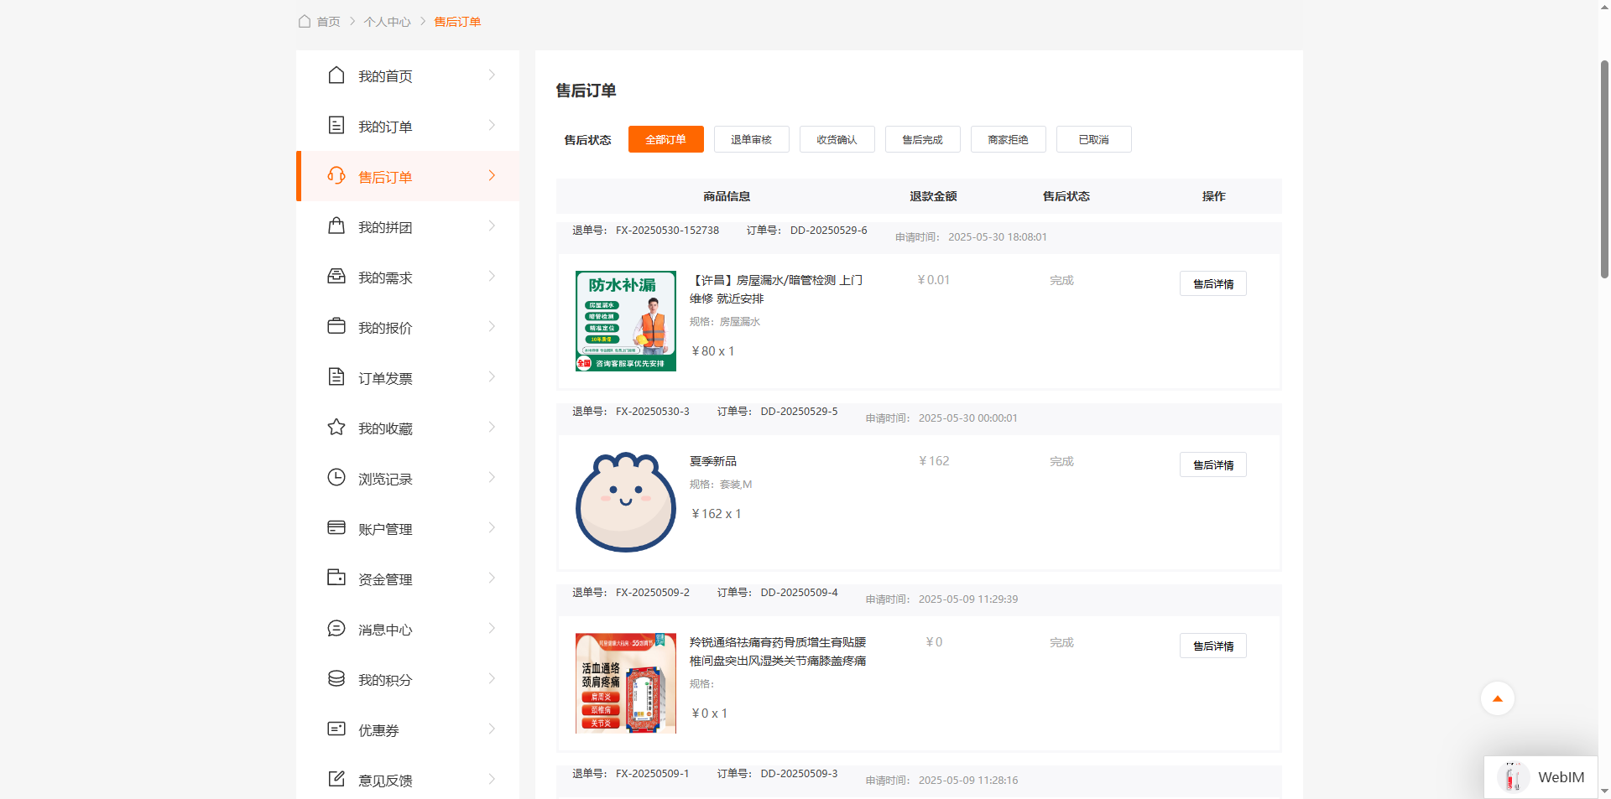
Task: Open the WebIM chat widget
Action: [x=1541, y=777]
